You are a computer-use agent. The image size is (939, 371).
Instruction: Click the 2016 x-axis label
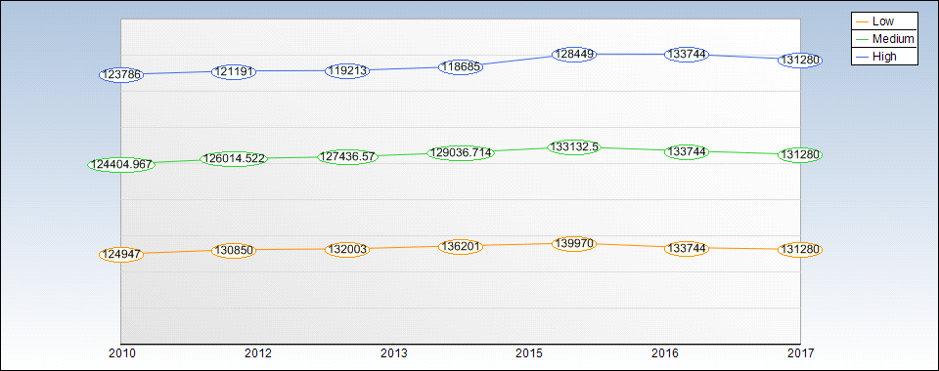(x=665, y=353)
